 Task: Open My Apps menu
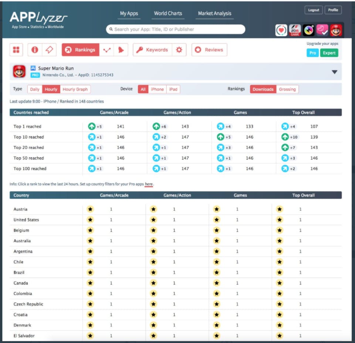(129, 14)
